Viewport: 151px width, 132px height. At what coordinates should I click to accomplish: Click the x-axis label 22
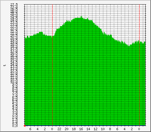pos(59,129)
